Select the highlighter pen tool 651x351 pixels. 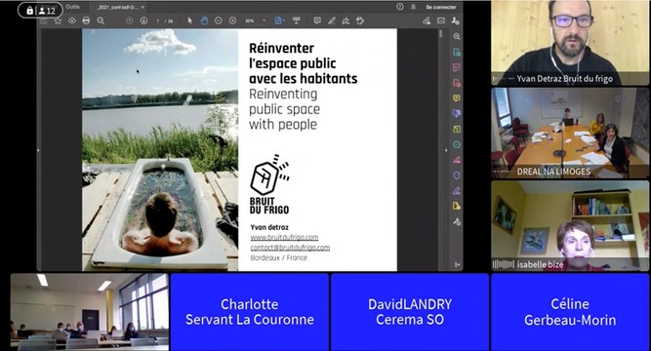(331, 20)
